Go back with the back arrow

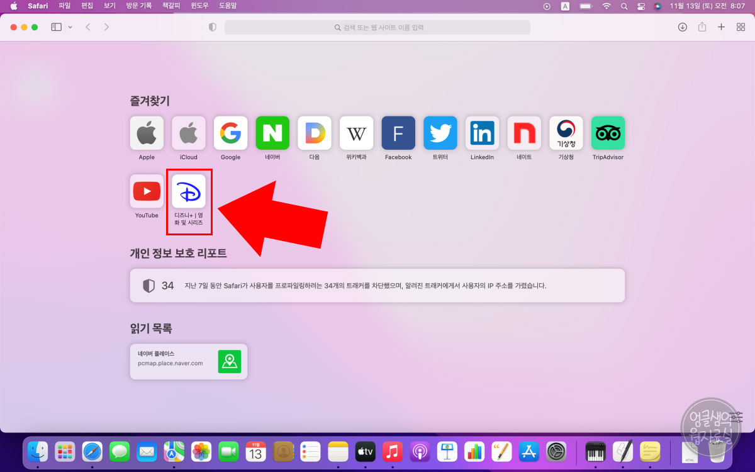(88, 27)
